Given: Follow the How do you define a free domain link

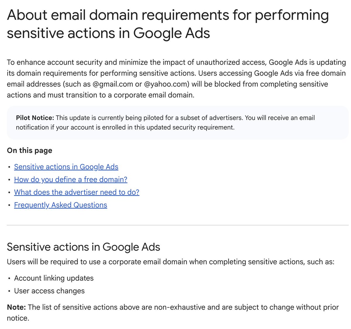Looking at the screenshot, I should 71,180.
